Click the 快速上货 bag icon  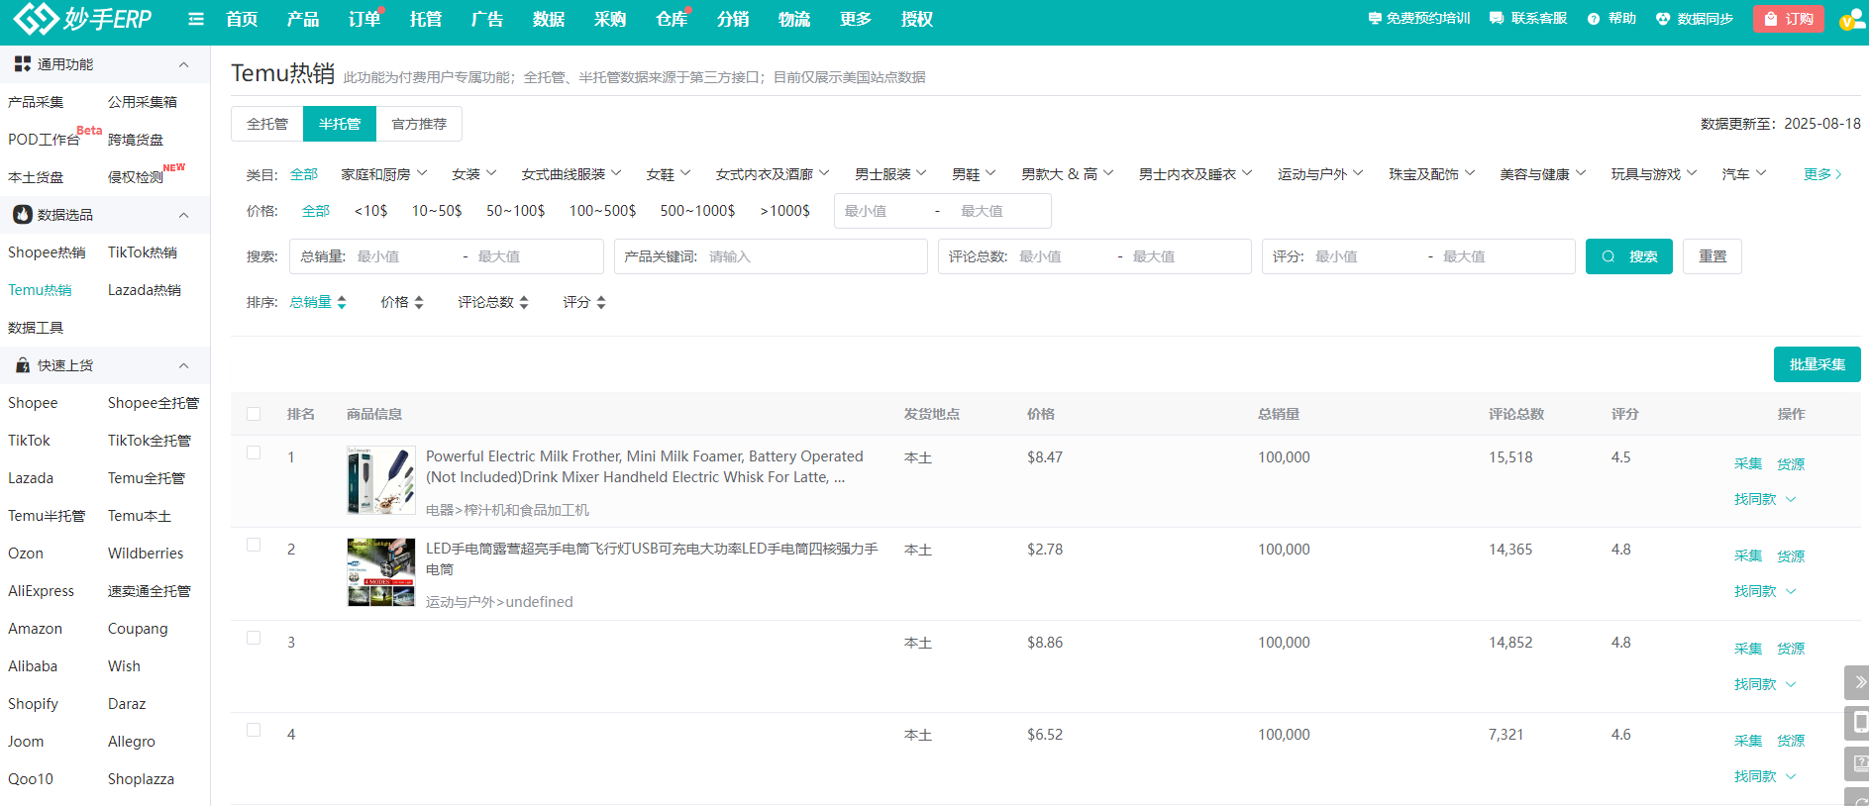[22, 365]
